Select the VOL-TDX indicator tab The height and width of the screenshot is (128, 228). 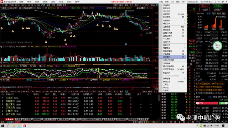(66, 91)
